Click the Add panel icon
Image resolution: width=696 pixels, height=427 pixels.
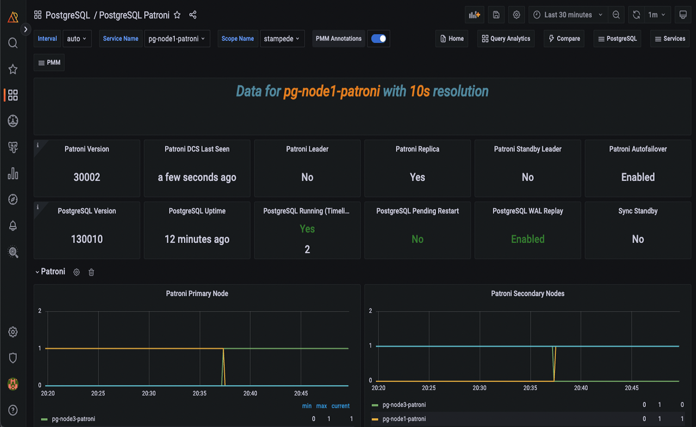pyautogui.click(x=474, y=15)
